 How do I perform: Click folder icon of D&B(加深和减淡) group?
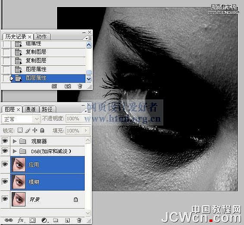tap(23, 151)
